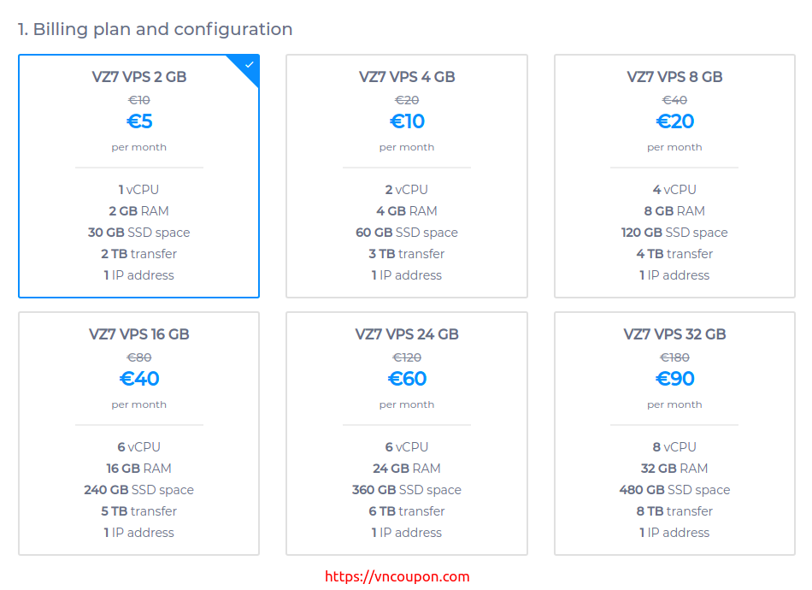Click the 6 TB transfer line

tap(407, 511)
